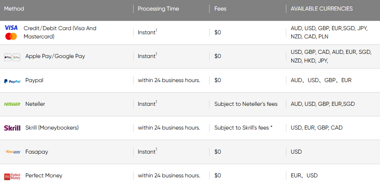Click the Fasapay logo

(12, 152)
